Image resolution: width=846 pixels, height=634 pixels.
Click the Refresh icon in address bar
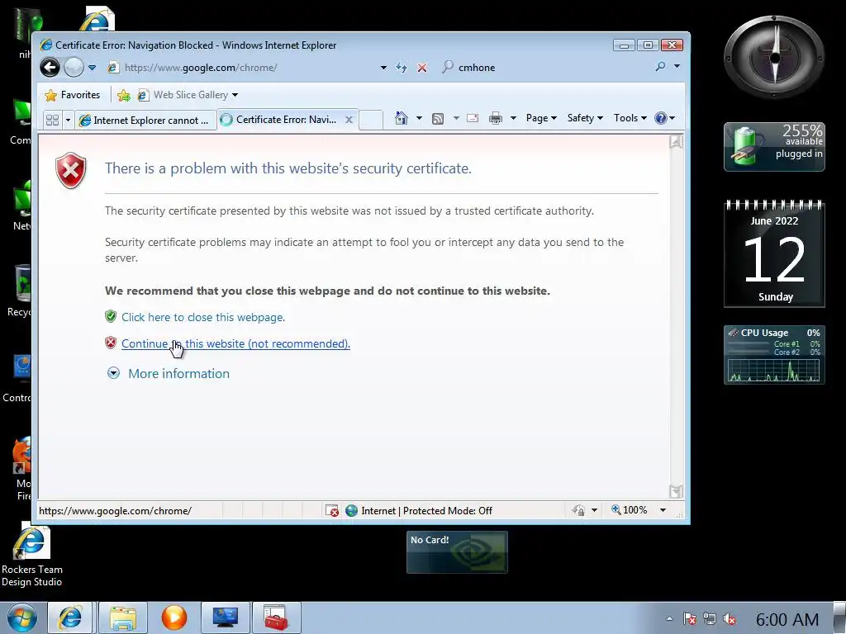(x=402, y=68)
